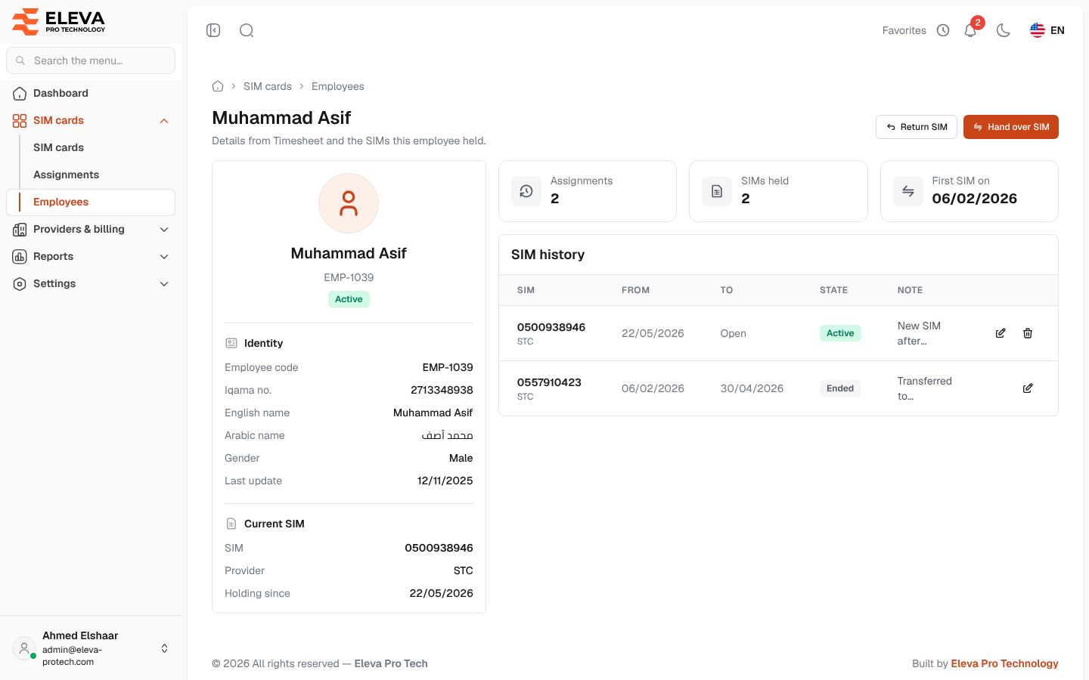The width and height of the screenshot is (1089, 680).
Task: Click the Return SIM button
Action: (x=917, y=127)
